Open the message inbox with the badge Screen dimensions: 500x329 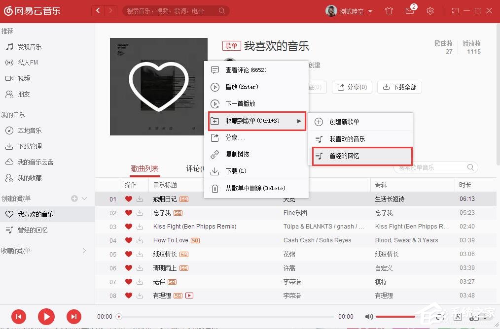point(410,10)
